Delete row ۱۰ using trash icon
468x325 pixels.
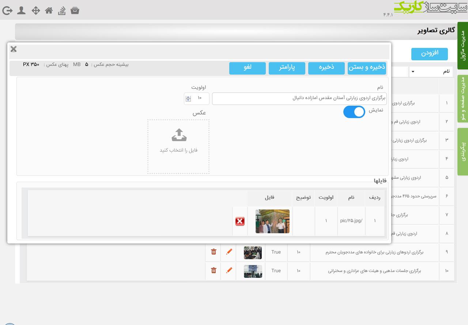214,270
